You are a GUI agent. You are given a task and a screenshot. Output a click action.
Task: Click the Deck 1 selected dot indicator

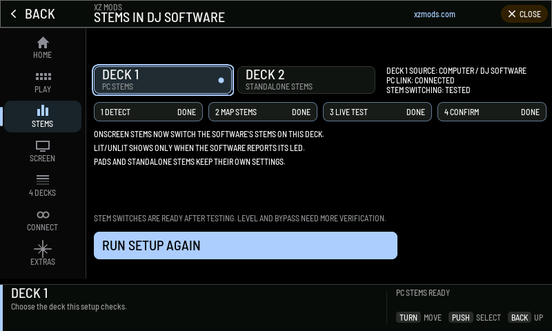point(221,80)
